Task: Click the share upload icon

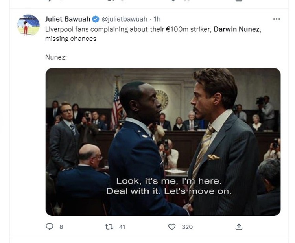Action: click(x=239, y=226)
